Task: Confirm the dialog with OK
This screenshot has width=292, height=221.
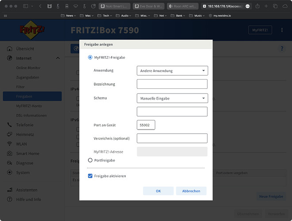Action: pyautogui.click(x=158, y=191)
